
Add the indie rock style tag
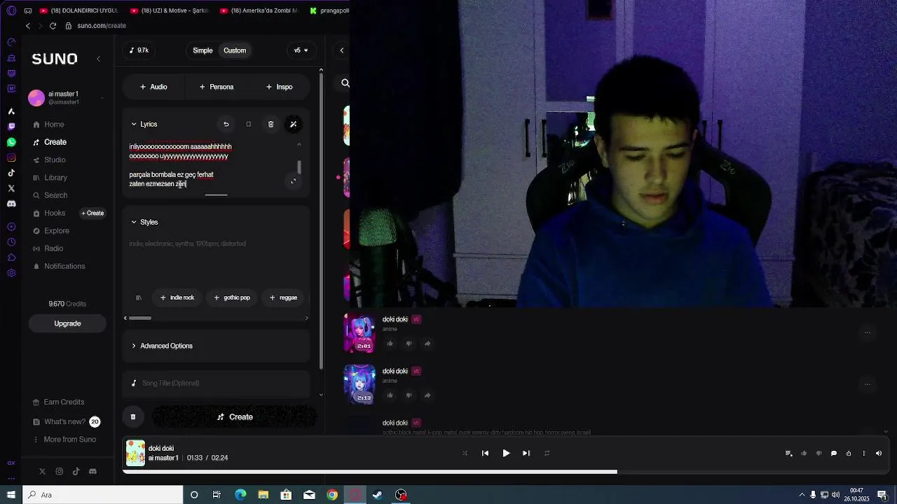pos(177,297)
